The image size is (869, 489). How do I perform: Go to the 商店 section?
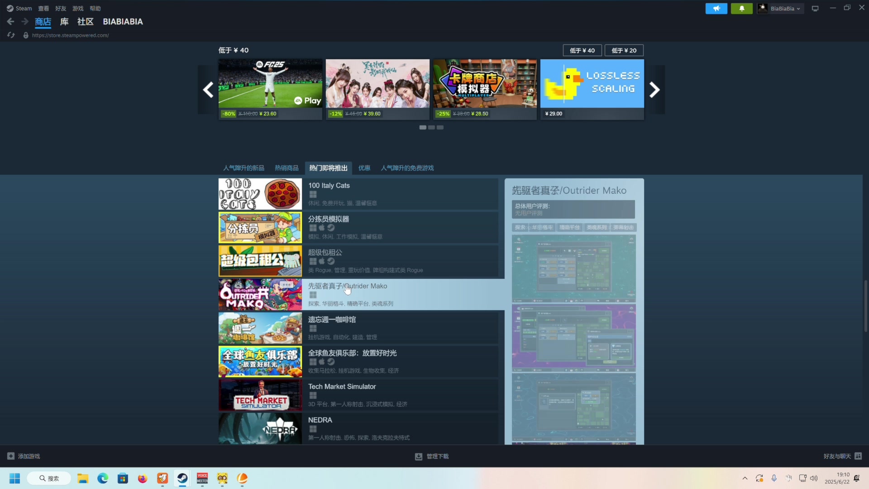pos(43,22)
